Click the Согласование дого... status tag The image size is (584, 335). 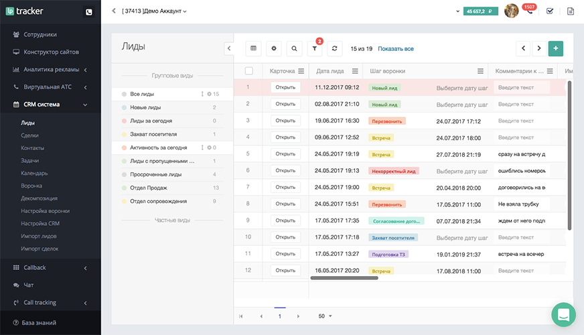pyautogui.click(x=396, y=221)
